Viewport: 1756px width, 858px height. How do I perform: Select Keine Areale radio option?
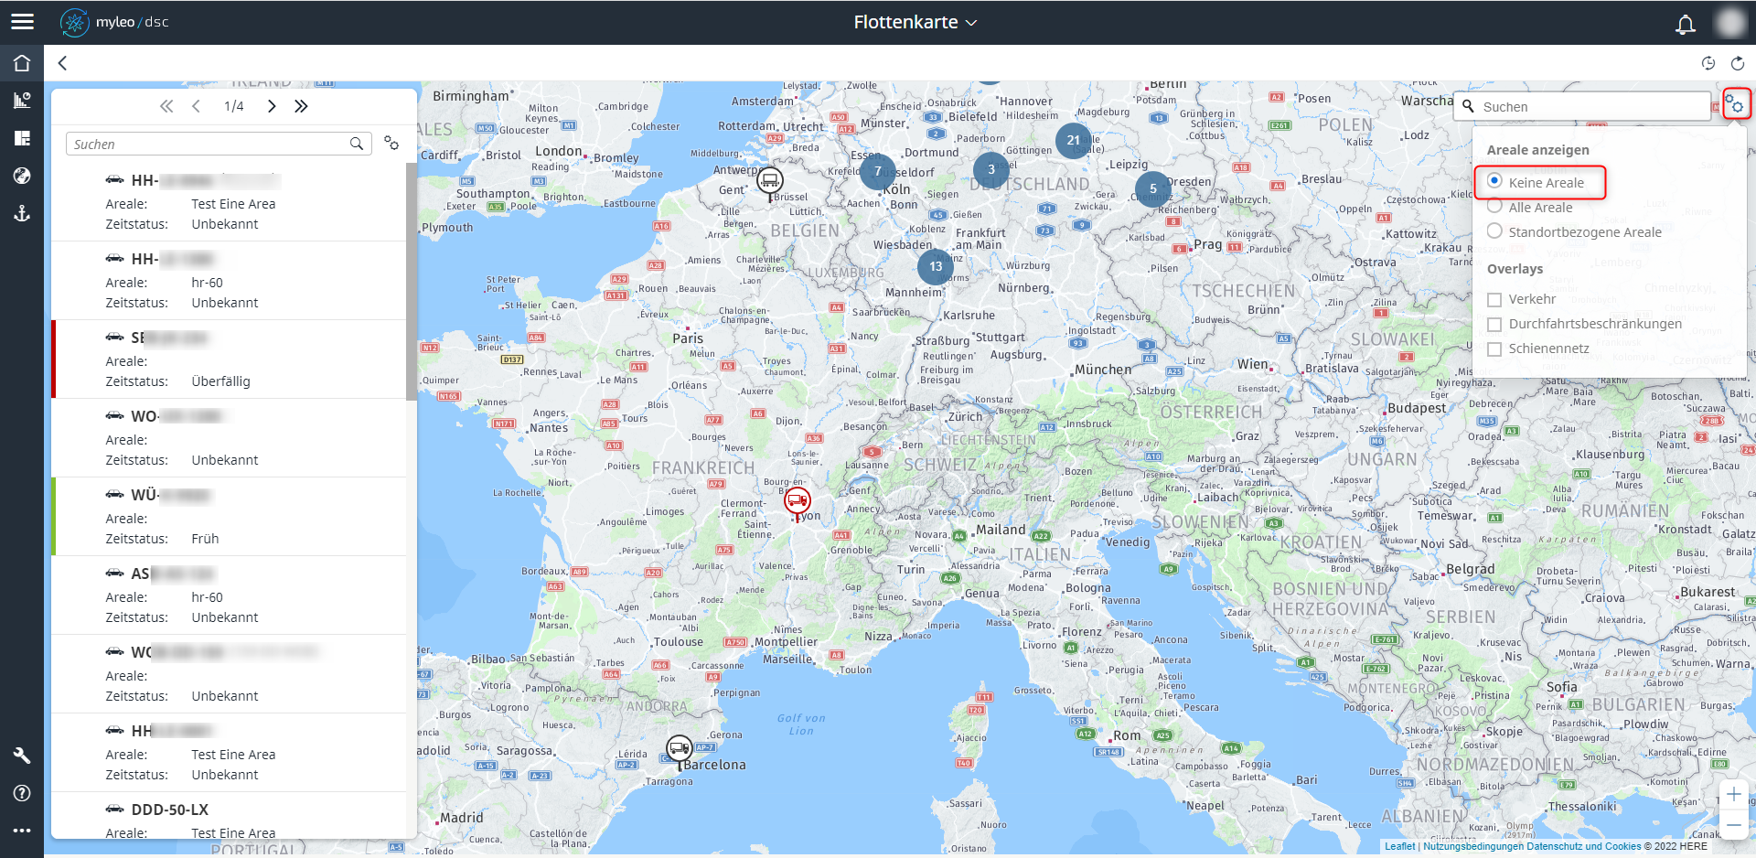pos(1494,181)
